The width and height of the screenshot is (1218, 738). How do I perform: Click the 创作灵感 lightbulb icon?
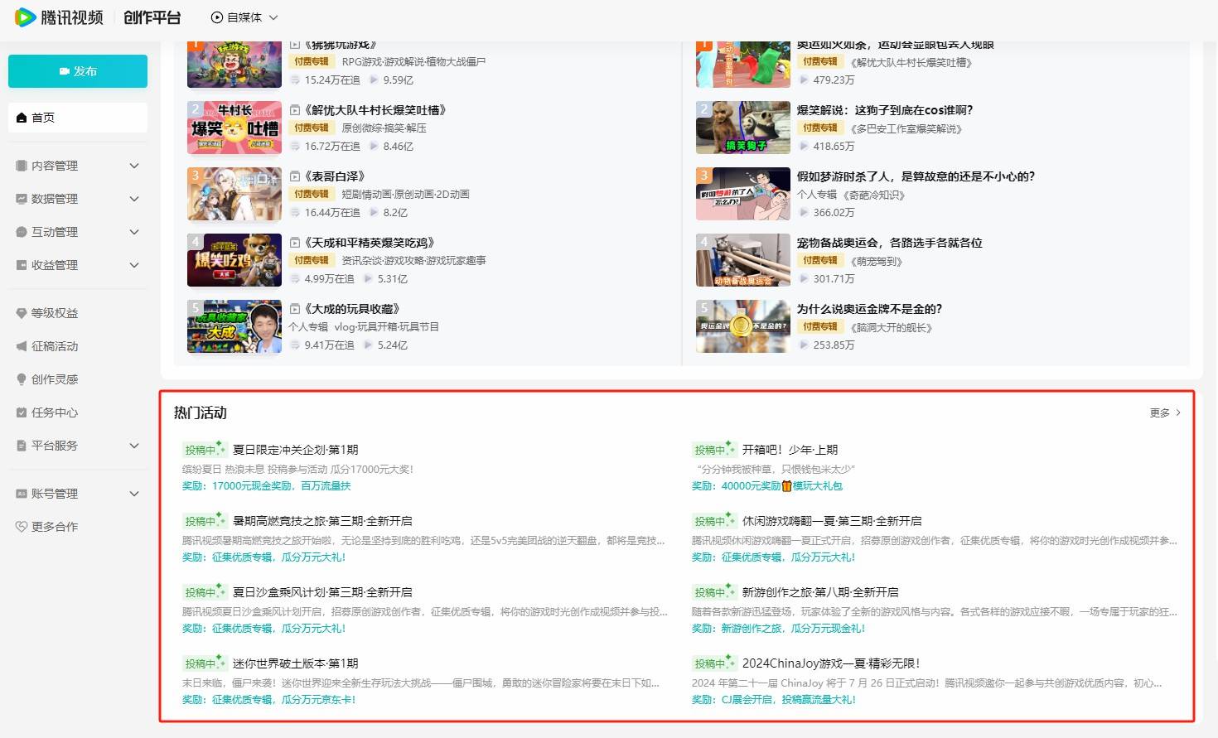(22, 379)
